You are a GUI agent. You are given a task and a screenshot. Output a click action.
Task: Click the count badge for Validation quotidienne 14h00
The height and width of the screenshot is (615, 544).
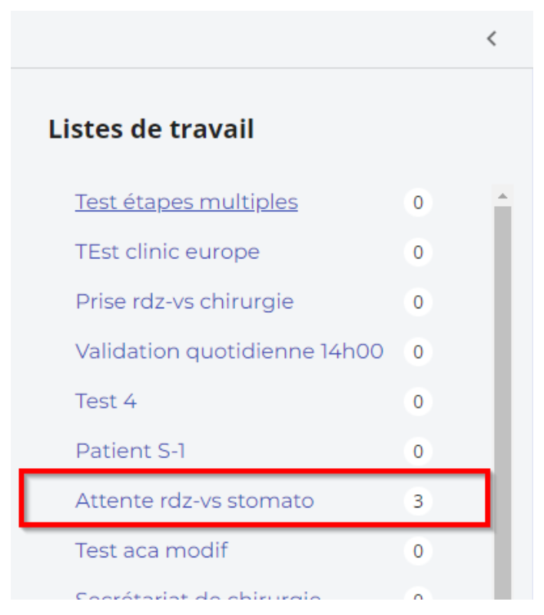point(418,352)
